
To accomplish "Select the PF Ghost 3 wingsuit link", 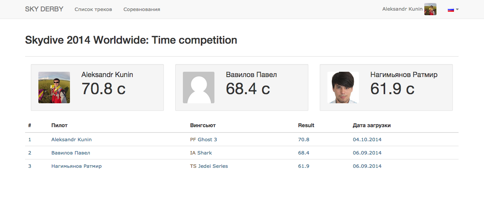I will 203,139.
